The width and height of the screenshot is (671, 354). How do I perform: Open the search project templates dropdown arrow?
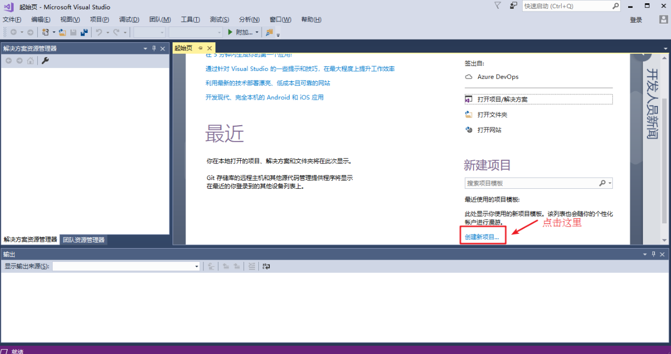(610, 183)
